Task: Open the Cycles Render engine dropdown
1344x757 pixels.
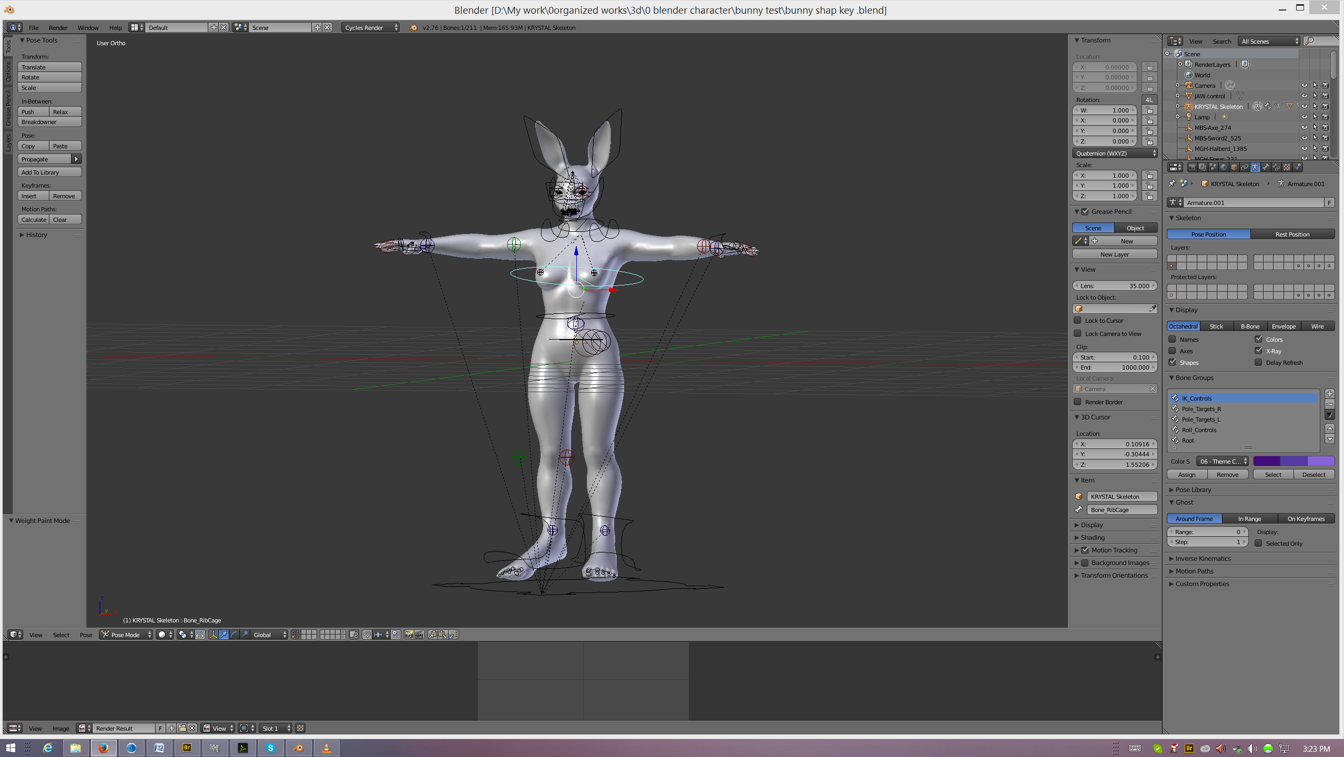Action: click(x=371, y=27)
